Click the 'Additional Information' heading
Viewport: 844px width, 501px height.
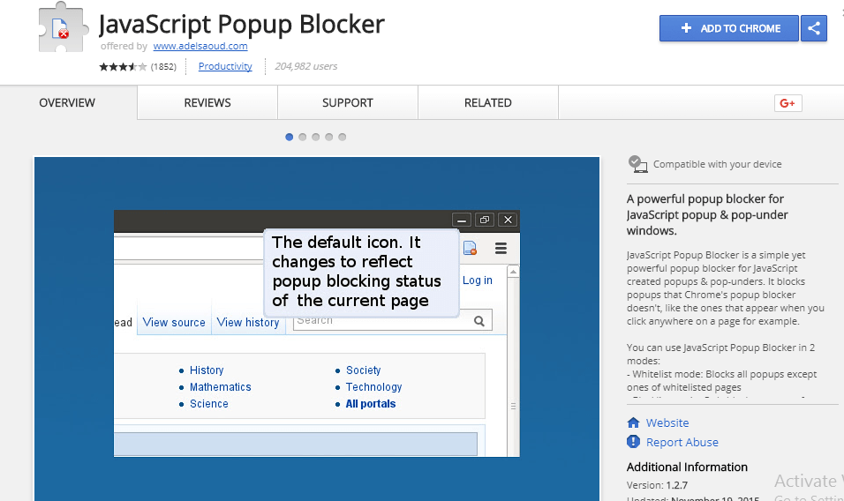pos(687,467)
